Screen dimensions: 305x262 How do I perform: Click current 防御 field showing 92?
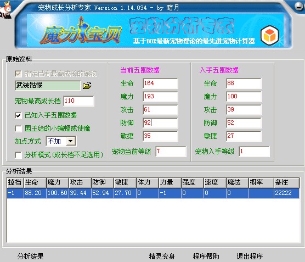coord(160,122)
